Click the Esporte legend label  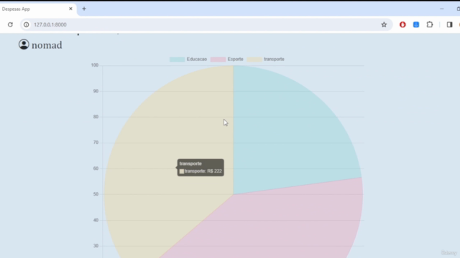[x=235, y=59]
